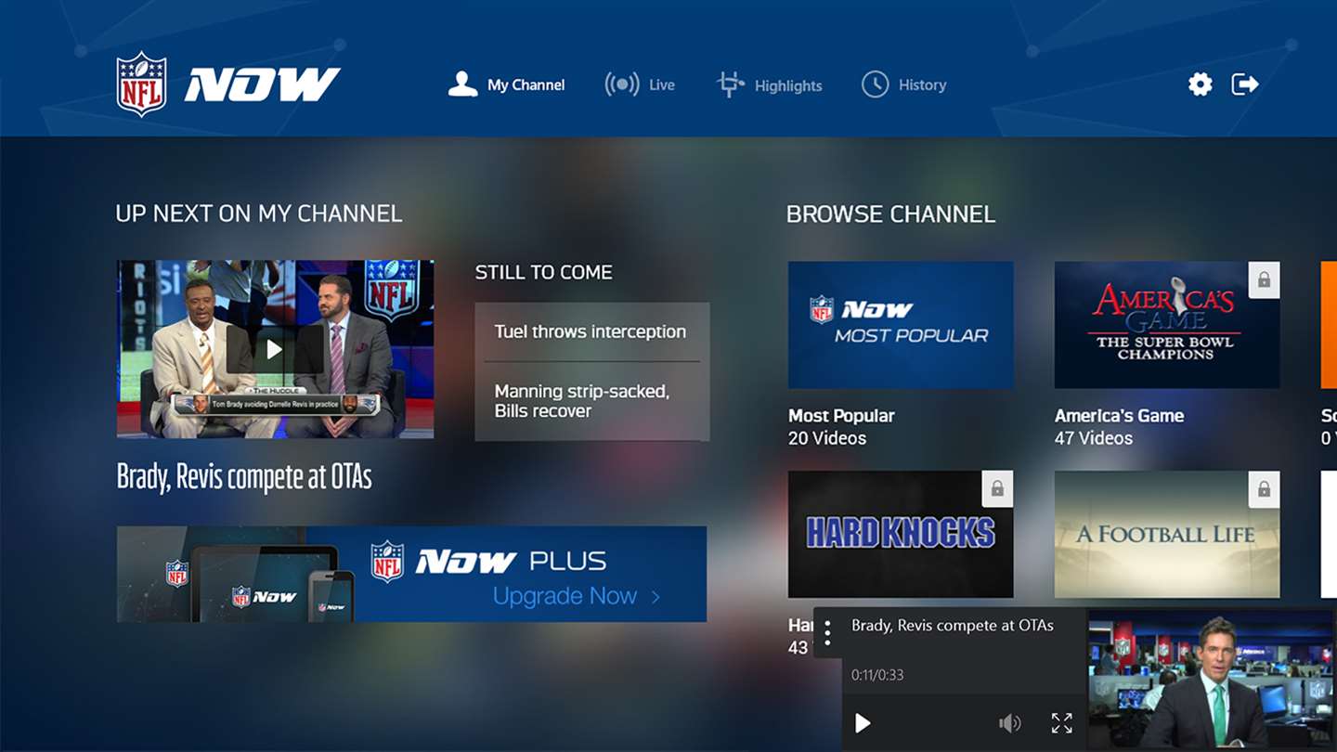Open the Most Popular channel tile
1337x752 pixels.
coord(901,325)
